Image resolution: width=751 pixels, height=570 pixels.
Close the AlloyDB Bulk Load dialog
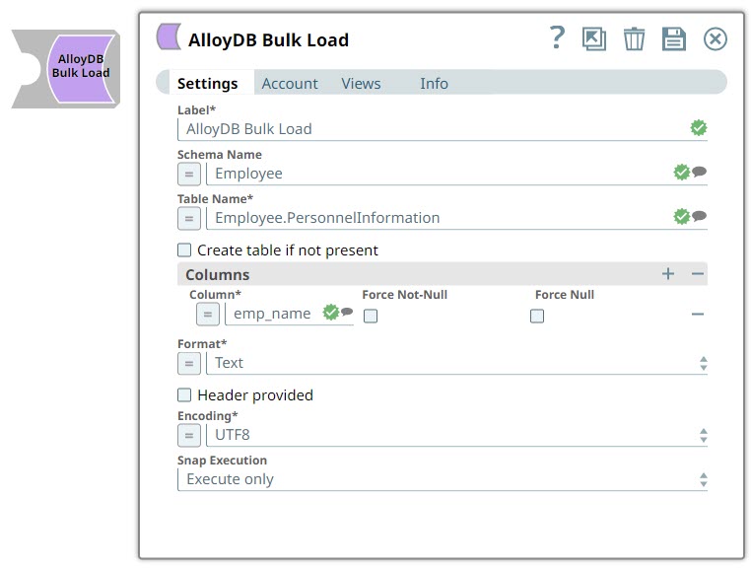click(x=715, y=38)
